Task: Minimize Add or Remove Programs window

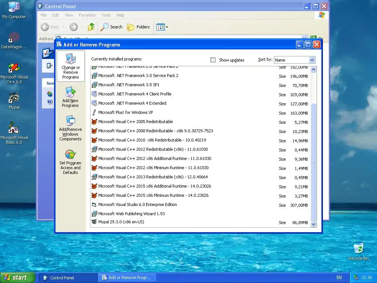Action: [300, 45]
